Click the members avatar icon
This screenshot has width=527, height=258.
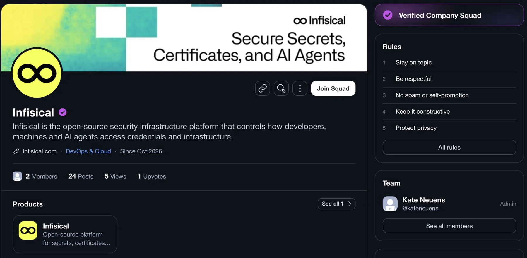[x=17, y=176]
